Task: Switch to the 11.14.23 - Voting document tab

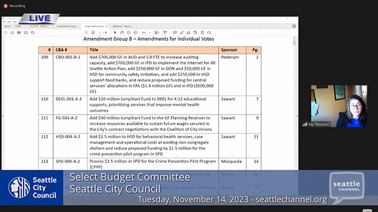Action: coord(39,26)
